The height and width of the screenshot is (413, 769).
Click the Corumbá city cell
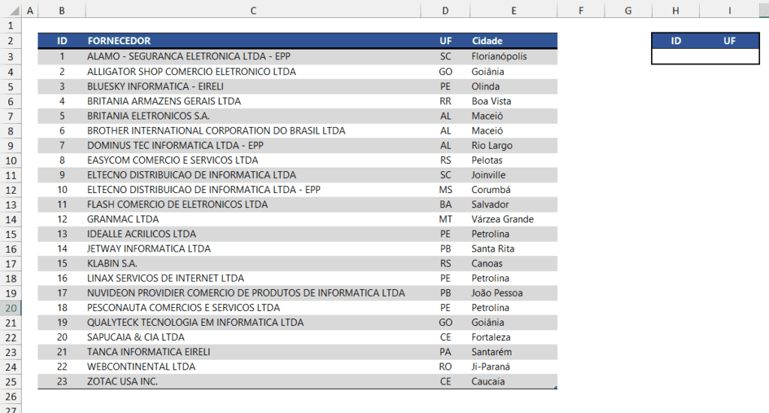coord(514,189)
